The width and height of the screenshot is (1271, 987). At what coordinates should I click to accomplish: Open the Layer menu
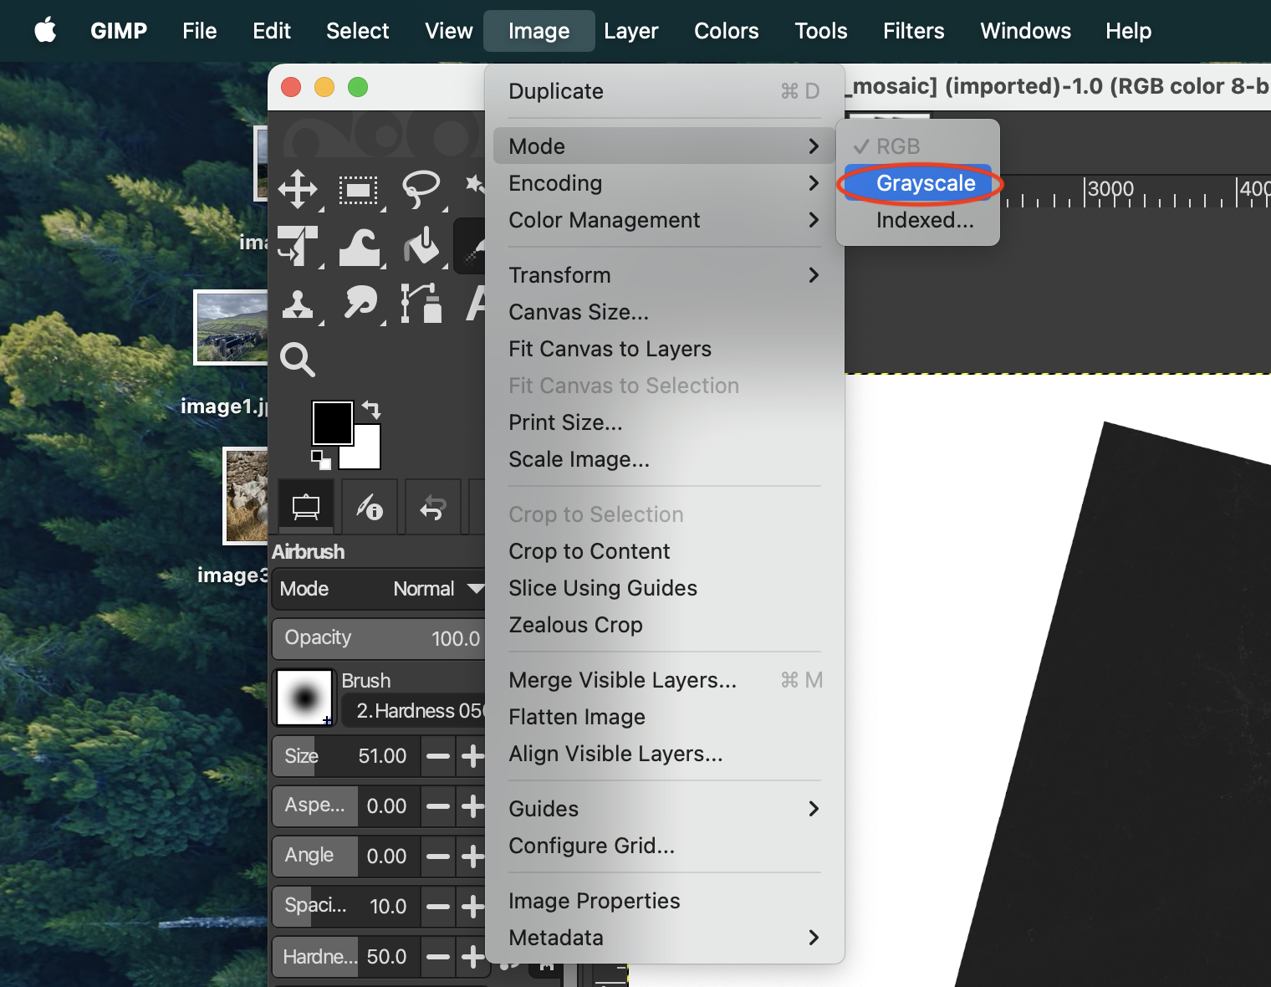tap(631, 31)
